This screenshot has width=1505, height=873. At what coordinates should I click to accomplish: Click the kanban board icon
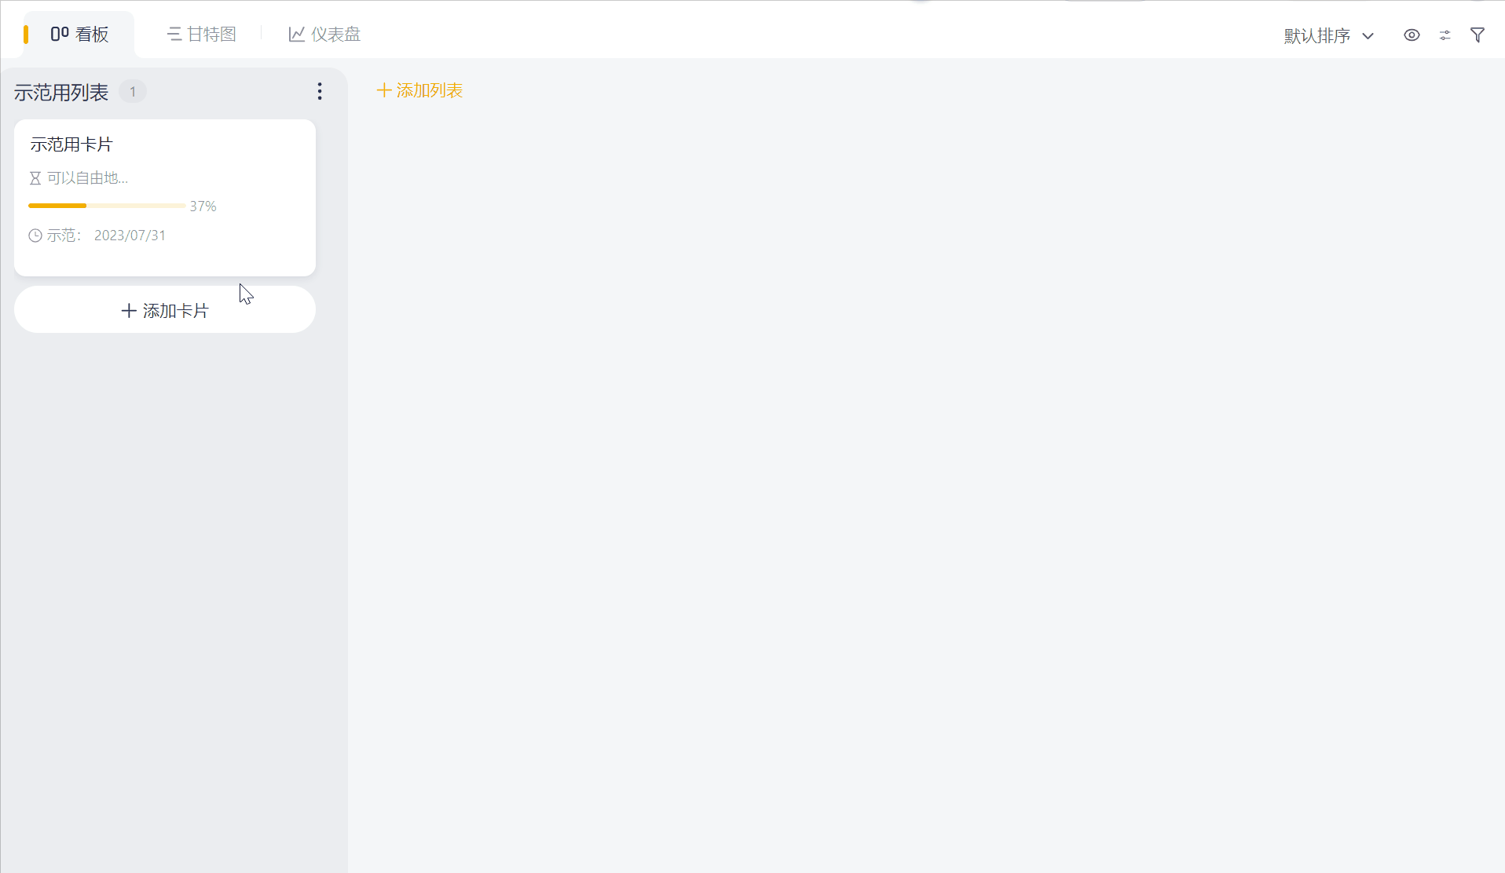[x=60, y=34]
